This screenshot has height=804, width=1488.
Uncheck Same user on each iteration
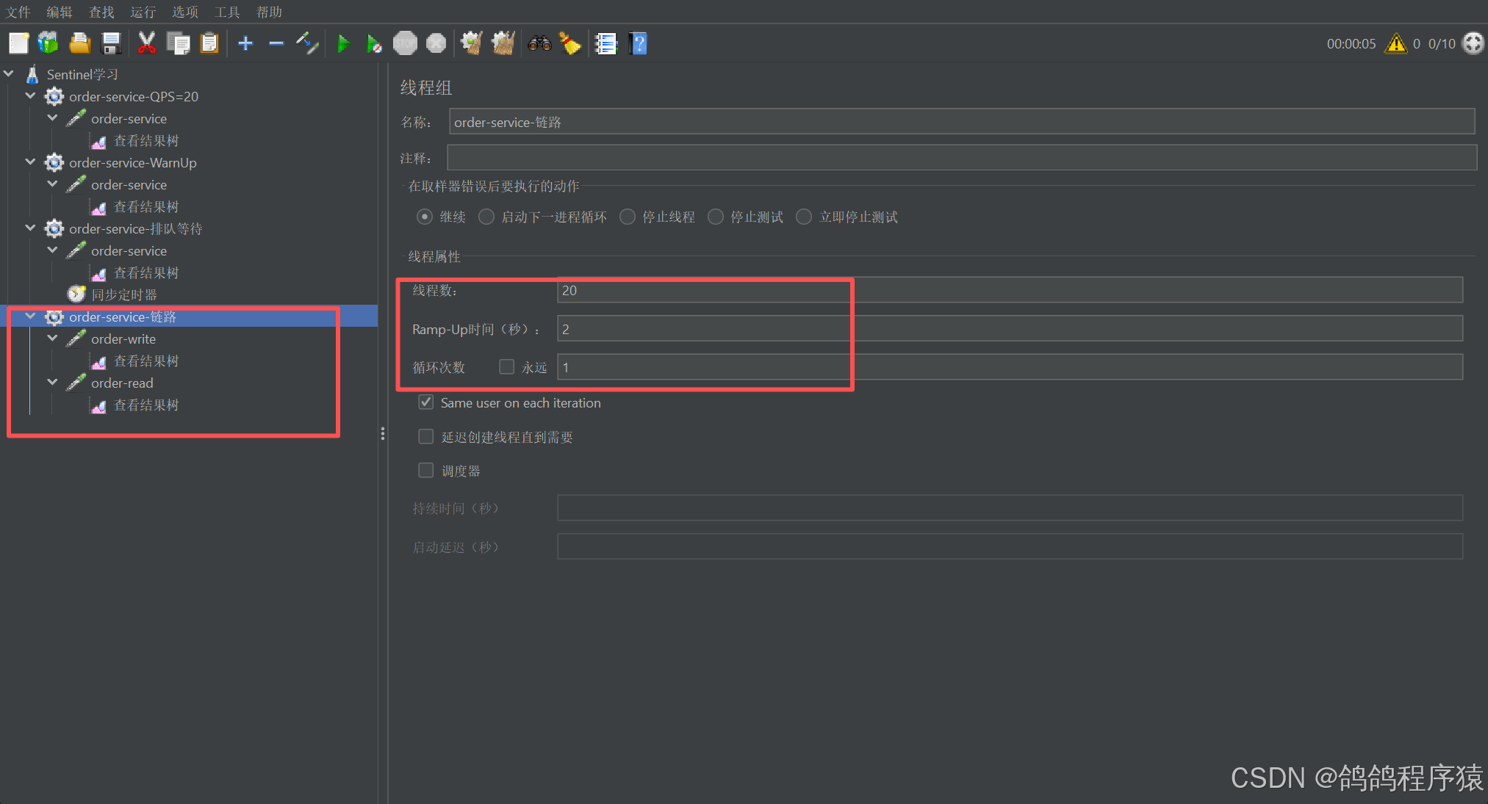pos(426,402)
